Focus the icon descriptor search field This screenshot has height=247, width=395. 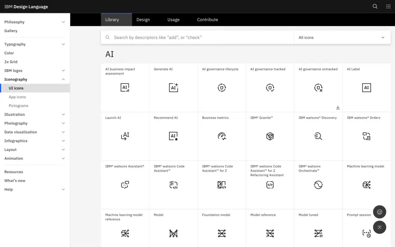pyautogui.click(x=197, y=37)
